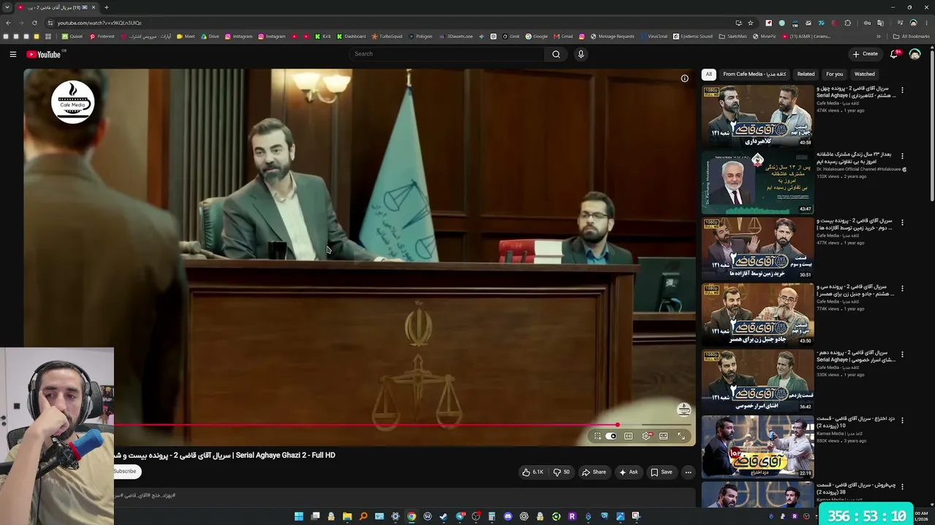Like the video with 6.1K likes
935x525 pixels.
tap(532, 472)
